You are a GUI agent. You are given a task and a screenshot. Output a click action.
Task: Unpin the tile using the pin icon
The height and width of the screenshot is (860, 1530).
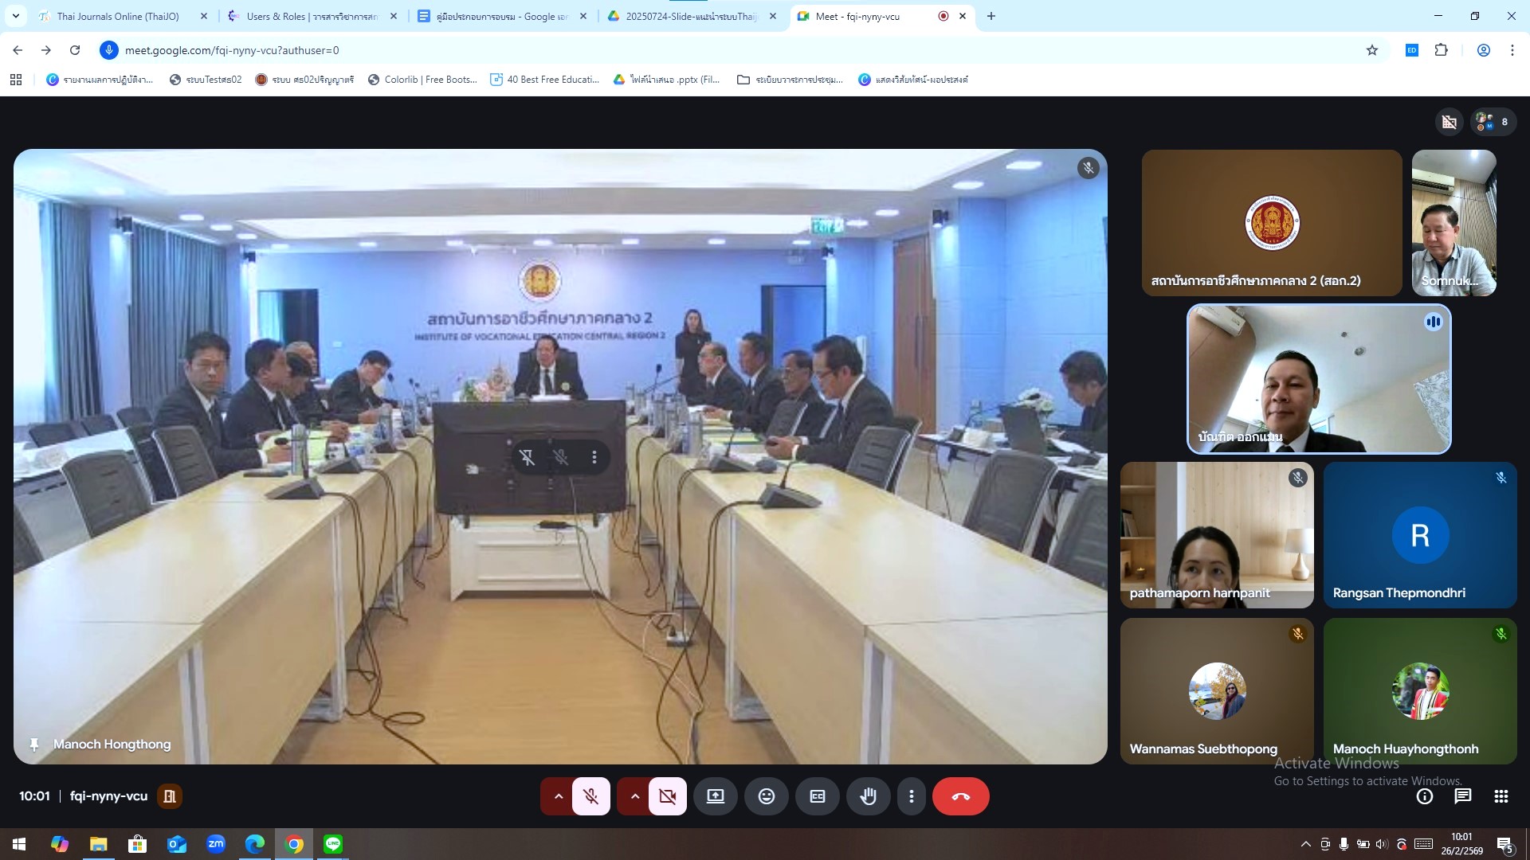(x=527, y=457)
